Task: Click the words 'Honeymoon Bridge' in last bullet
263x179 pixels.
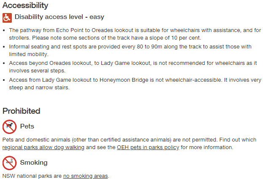Action: click(124, 80)
